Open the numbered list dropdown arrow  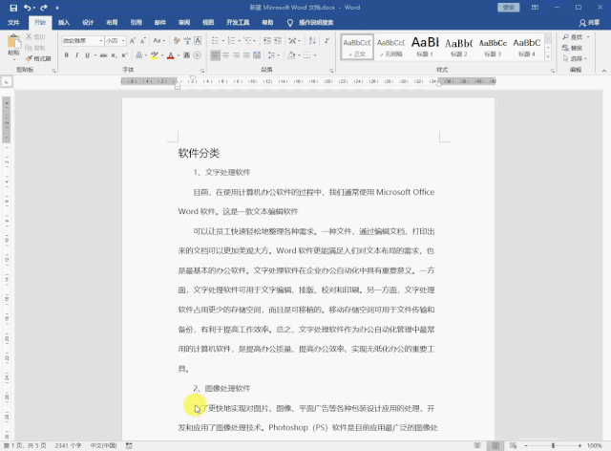click(x=239, y=40)
